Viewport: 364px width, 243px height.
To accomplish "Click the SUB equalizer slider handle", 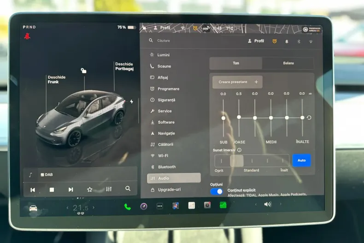I will [223, 118].
